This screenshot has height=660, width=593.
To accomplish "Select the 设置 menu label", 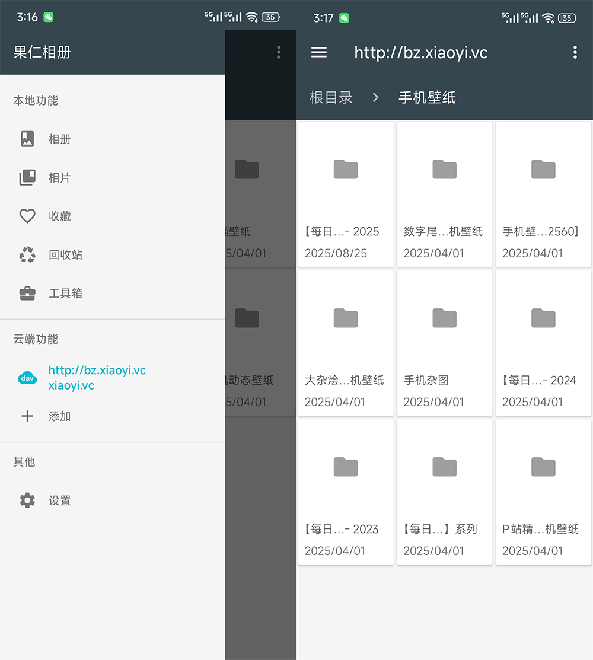I will pyautogui.click(x=60, y=500).
